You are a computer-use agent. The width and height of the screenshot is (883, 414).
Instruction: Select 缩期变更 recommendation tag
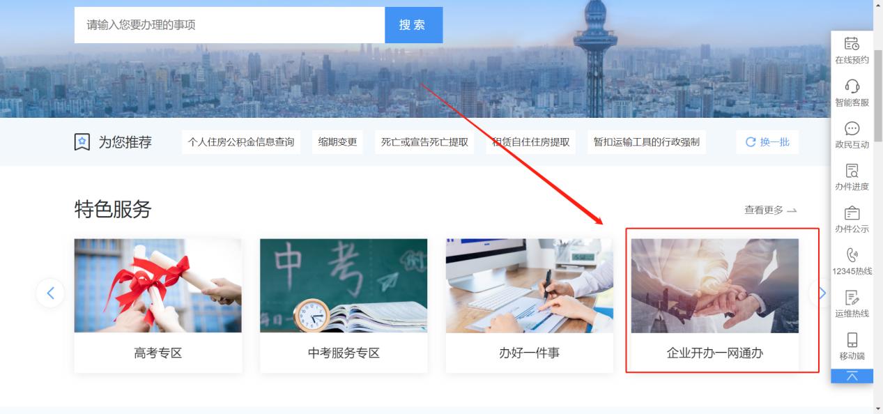(337, 142)
